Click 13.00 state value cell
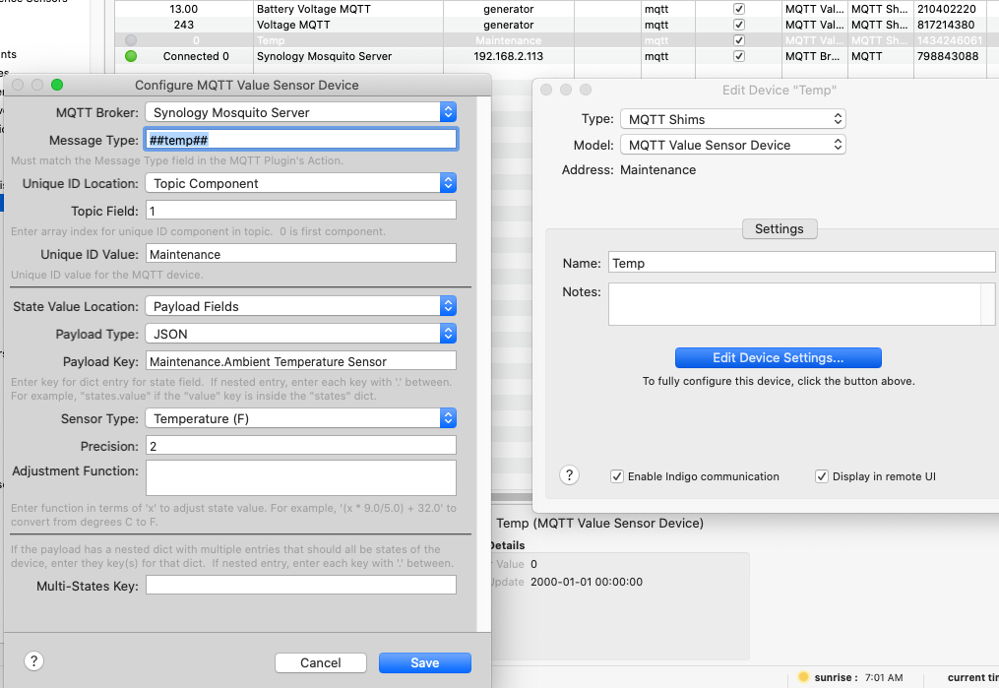This screenshot has height=688, width=999. pyautogui.click(x=183, y=9)
